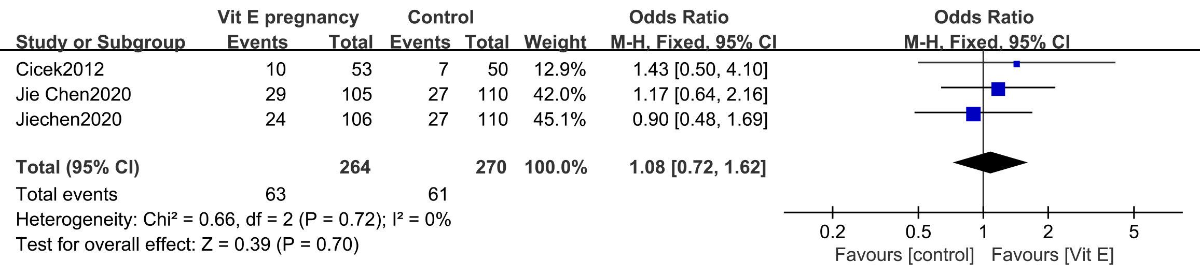The image size is (1200, 275).
Task: Click the 'Control' group header
Action: [440, 17]
